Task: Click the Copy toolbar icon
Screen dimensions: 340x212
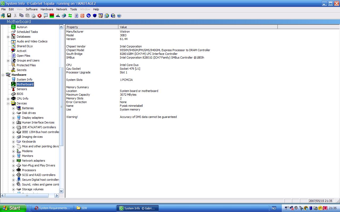Action: coord(21,16)
